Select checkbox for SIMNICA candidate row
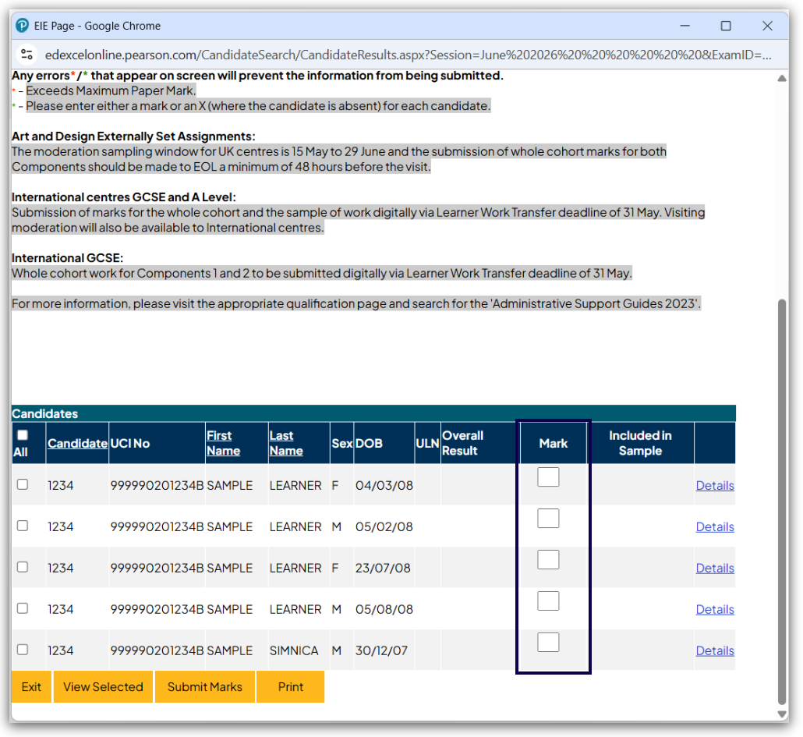 pos(23,650)
